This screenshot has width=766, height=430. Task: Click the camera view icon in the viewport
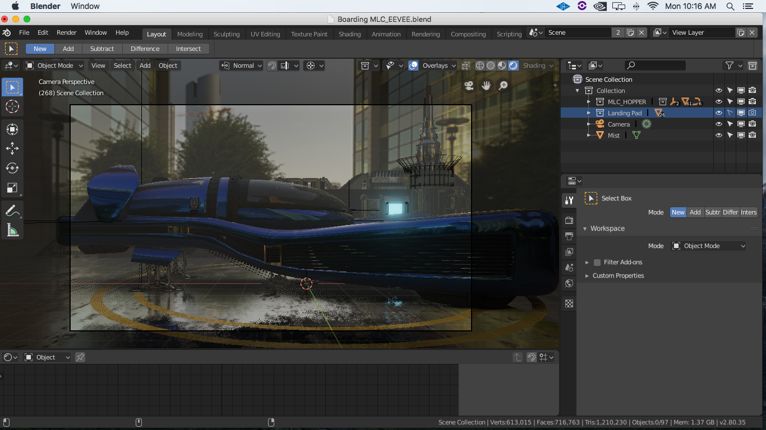pos(469,86)
